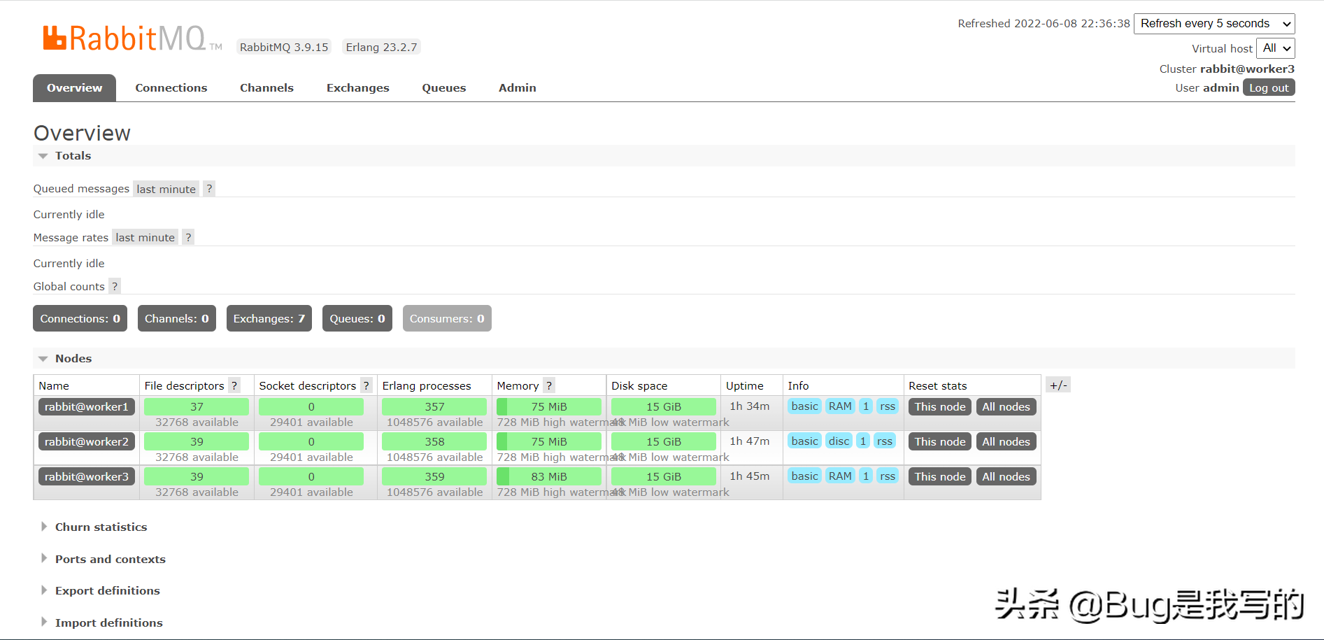The width and height of the screenshot is (1324, 640).
Task: Open node rabbit@worker2 details
Action: point(87,441)
